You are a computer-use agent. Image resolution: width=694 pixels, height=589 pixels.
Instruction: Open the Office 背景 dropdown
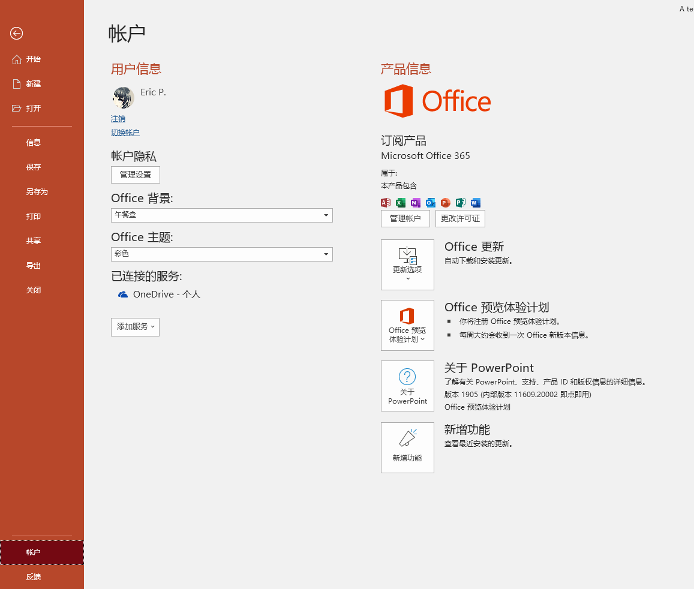tap(222, 215)
